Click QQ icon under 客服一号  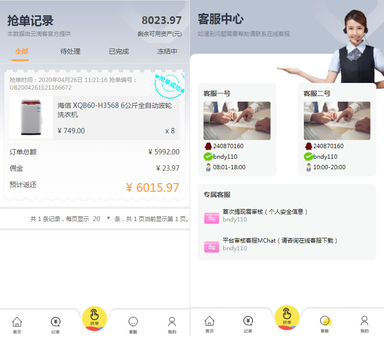click(x=208, y=146)
